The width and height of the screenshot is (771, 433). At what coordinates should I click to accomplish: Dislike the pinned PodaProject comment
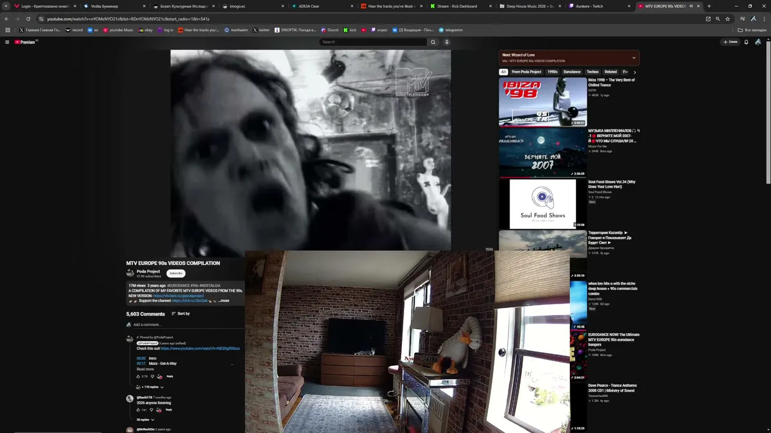click(x=152, y=376)
